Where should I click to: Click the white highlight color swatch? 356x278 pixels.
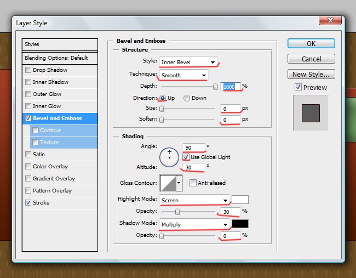[240, 200]
